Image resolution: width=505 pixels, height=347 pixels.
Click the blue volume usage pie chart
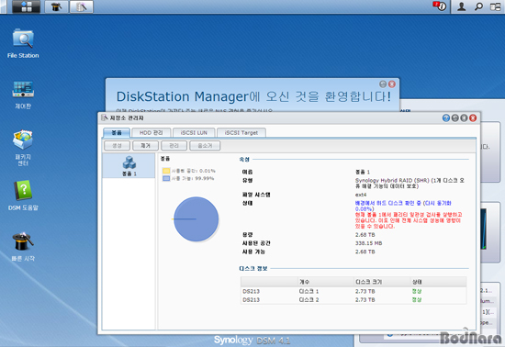(196, 219)
